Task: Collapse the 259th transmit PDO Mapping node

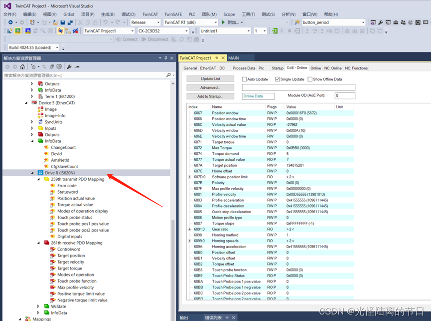Action: (38, 179)
